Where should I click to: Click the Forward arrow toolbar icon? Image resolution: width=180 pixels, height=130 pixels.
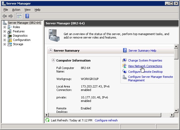pos(11,16)
